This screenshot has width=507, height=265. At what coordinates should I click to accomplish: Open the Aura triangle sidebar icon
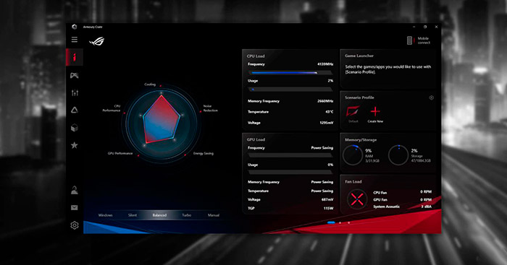pos(75,110)
